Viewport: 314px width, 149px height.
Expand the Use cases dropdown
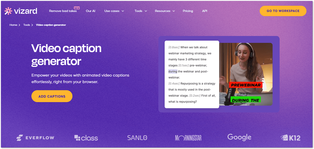(x=114, y=11)
